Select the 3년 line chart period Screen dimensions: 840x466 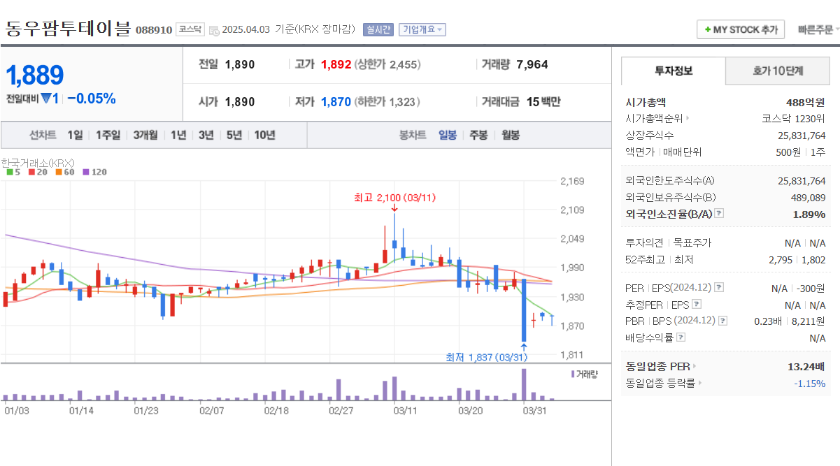[206, 135]
